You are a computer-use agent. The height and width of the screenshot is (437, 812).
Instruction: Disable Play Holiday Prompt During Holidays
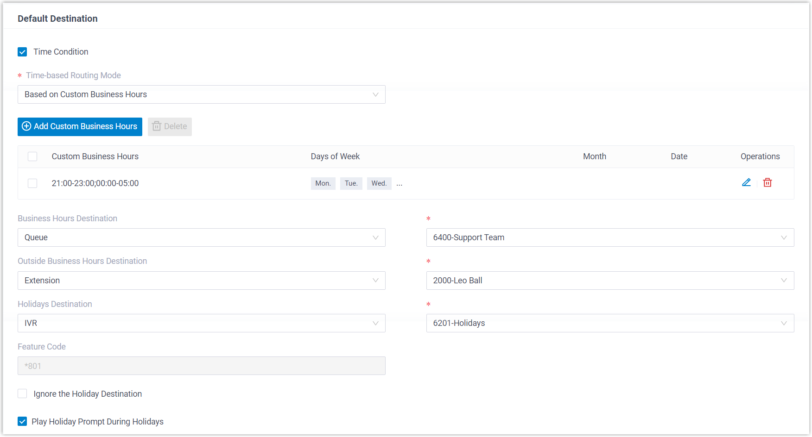(x=22, y=422)
